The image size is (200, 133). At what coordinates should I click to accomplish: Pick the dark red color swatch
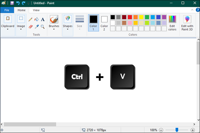click(x=124, y=17)
